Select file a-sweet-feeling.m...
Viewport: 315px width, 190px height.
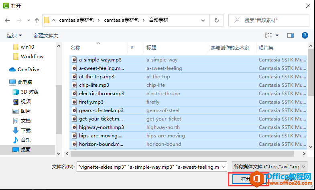pos(102,68)
